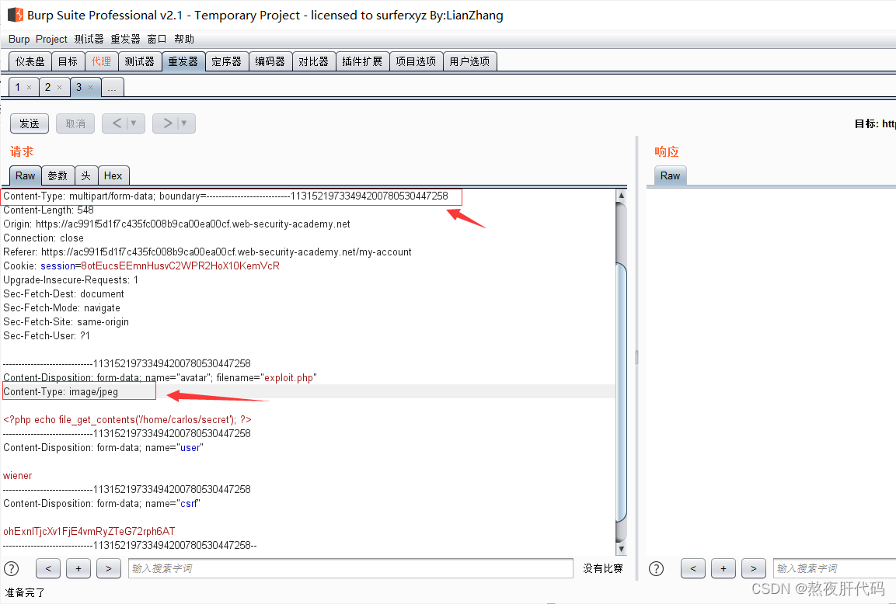The width and height of the screenshot is (896, 604).
Task: Switch to the 仪表盘 tab
Action: 30,61
